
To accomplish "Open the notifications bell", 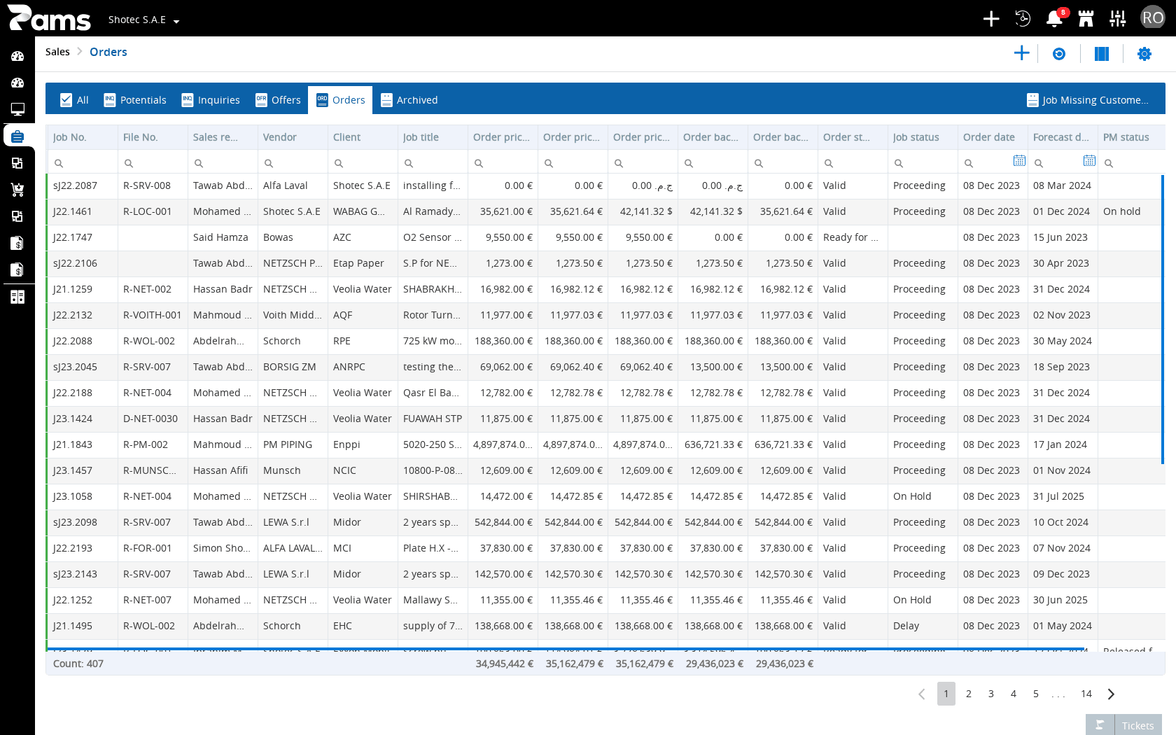I will [1054, 18].
